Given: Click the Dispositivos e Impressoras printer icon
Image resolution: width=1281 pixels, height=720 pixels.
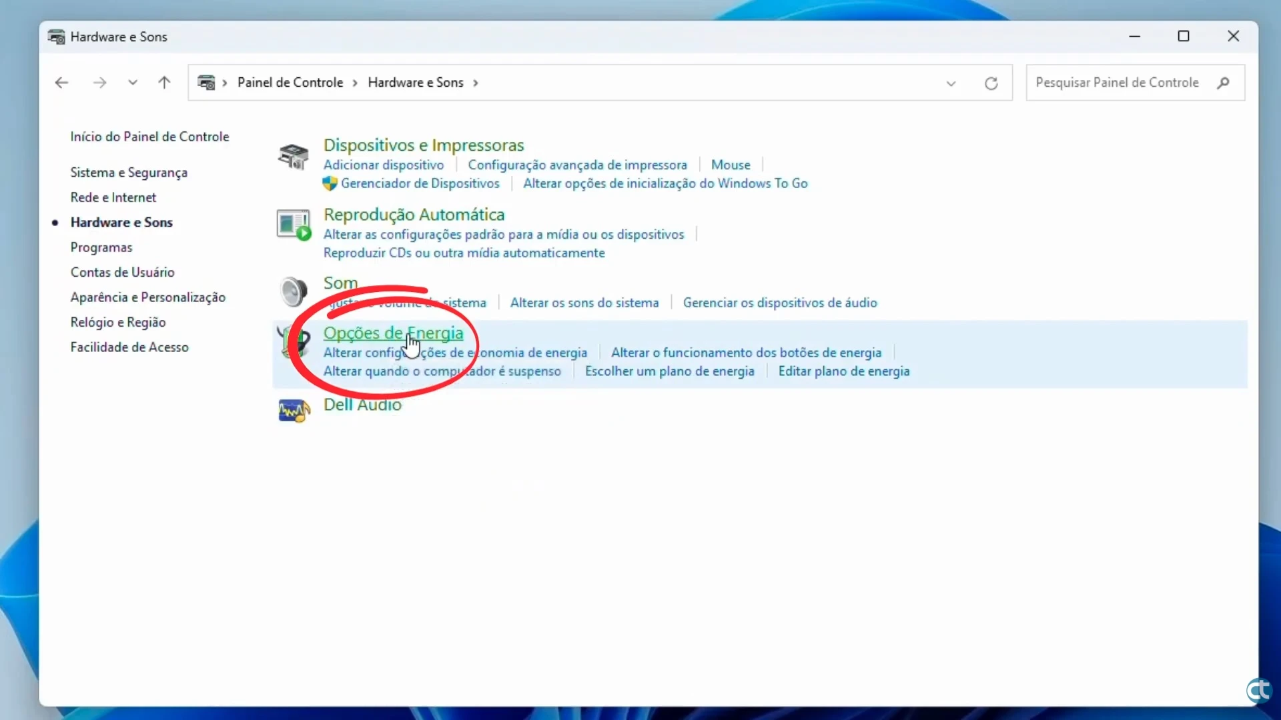Looking at the screenshot, I should point(293,157).
